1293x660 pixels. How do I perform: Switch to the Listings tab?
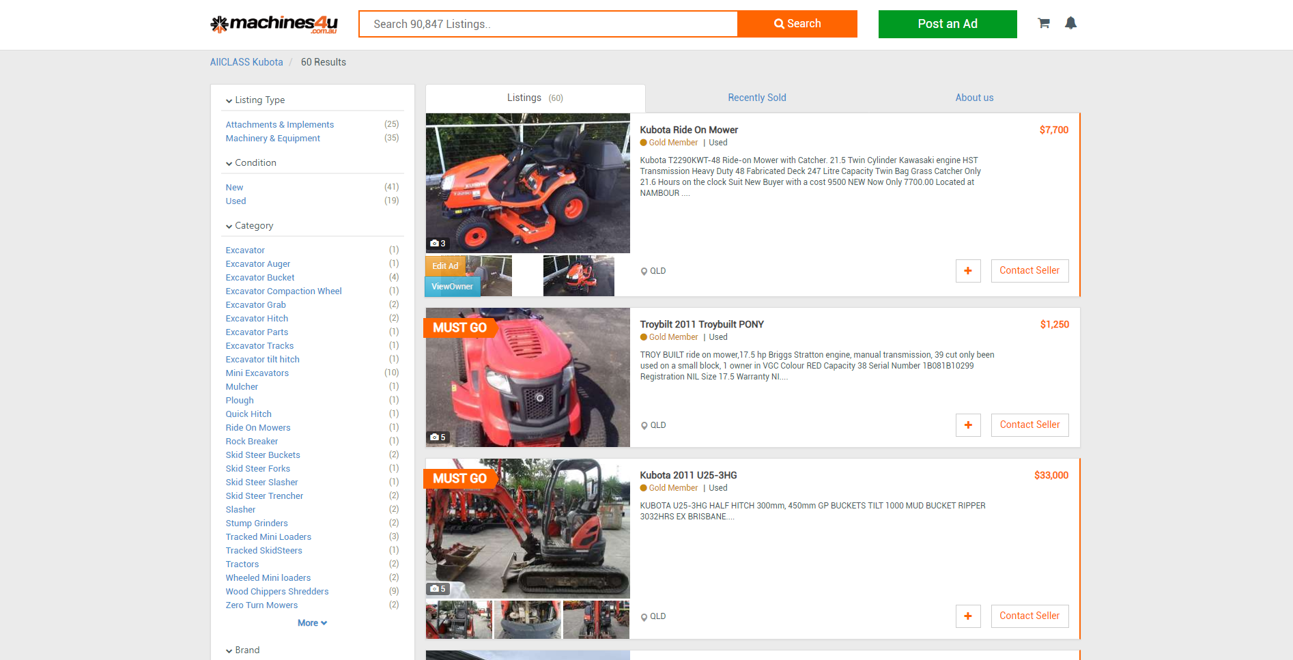535,98
